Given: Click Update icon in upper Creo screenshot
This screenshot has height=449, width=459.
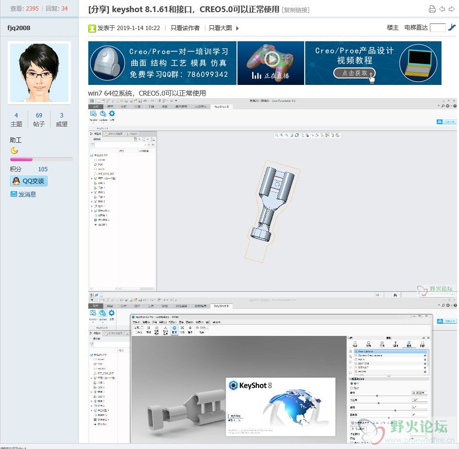Looking at the screenshot, I should (103, 114).
